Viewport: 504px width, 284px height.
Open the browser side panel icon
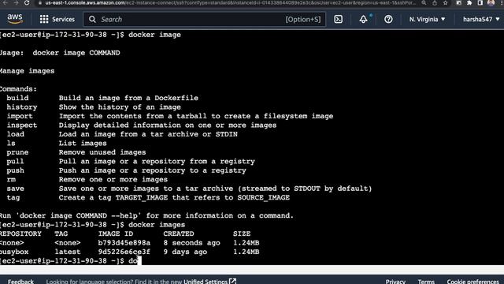pyautogui.click(x=480, y=3)
